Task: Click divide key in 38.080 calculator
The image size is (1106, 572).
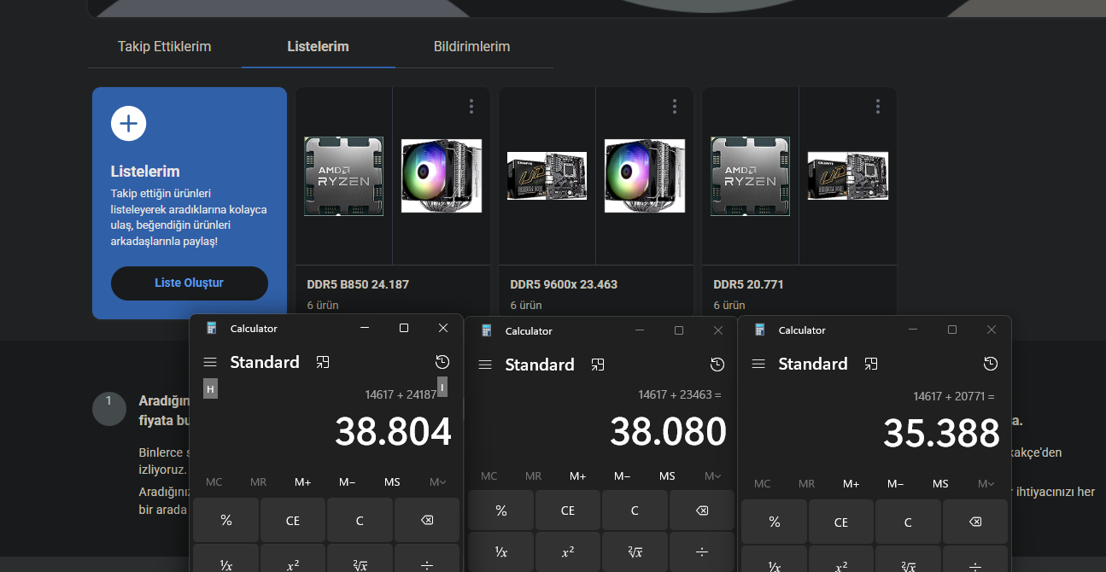Action: [x=701, y=552]
